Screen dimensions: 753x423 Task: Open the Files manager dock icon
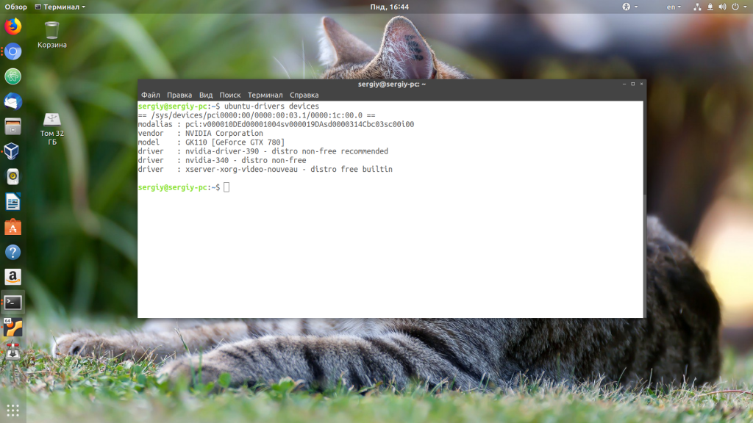click(x=13, y=126)
